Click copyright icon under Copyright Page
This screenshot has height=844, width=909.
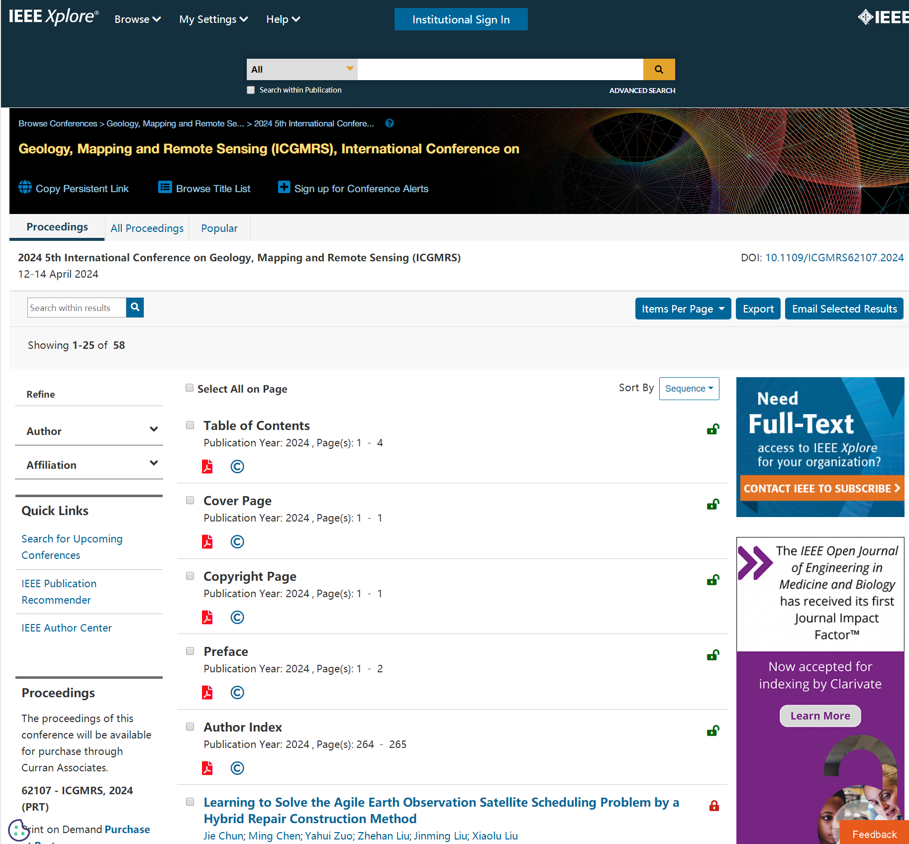click(237, 617)
